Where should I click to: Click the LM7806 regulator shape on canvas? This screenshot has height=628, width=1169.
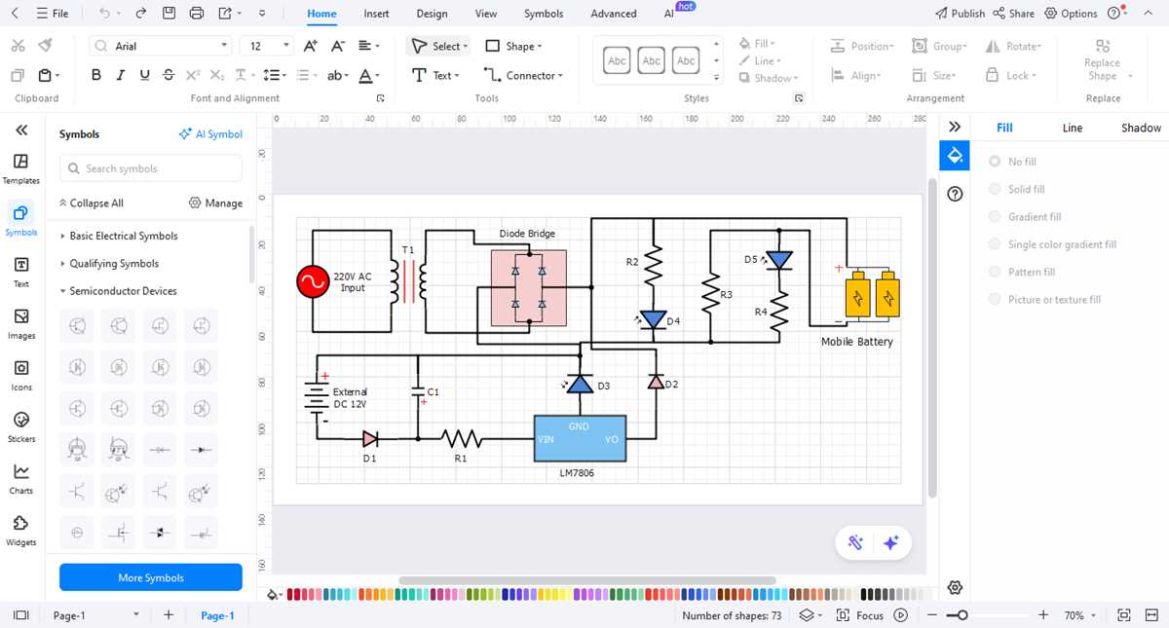tap(580, 439)
